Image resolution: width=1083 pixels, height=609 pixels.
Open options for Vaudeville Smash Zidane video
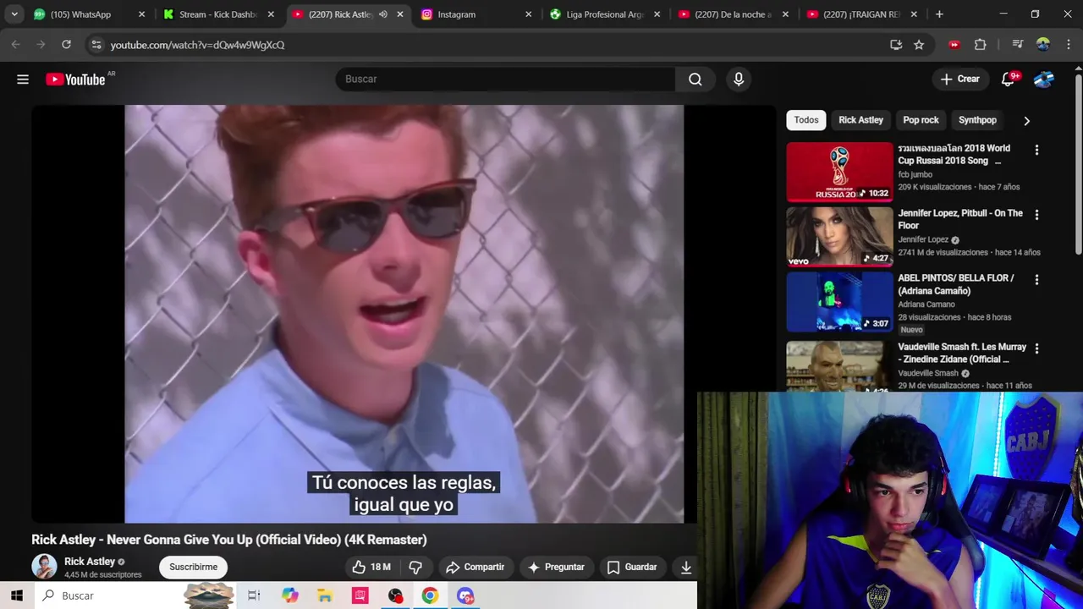pos(1036,348)
